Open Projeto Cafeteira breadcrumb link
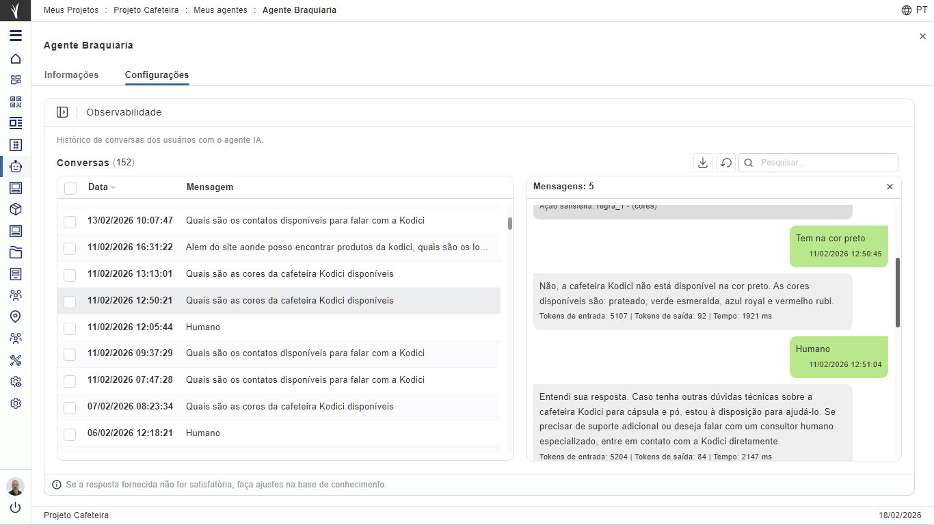Image resolution: width=934 pixels, height=525 pixels. click(146, 10)
